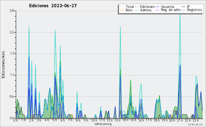Click the Bots orange legend line
The width and height of the screenshot is (206, 127).
(122, 10)
